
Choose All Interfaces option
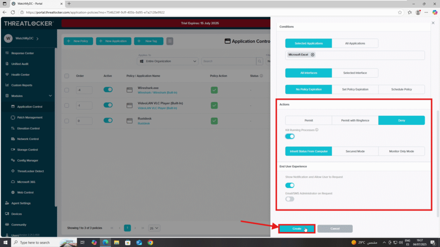click(309, 73)
